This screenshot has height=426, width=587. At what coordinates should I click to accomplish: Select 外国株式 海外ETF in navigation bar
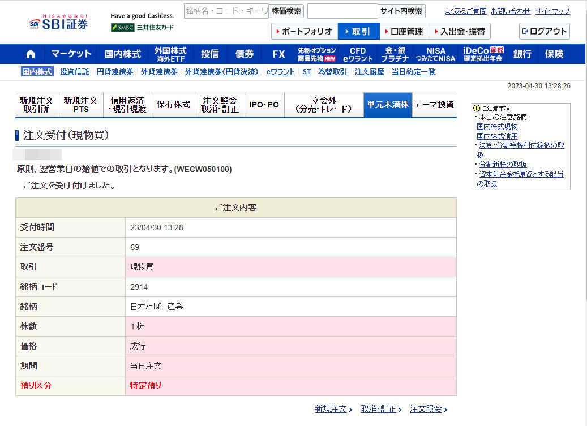tap(170, 54)
